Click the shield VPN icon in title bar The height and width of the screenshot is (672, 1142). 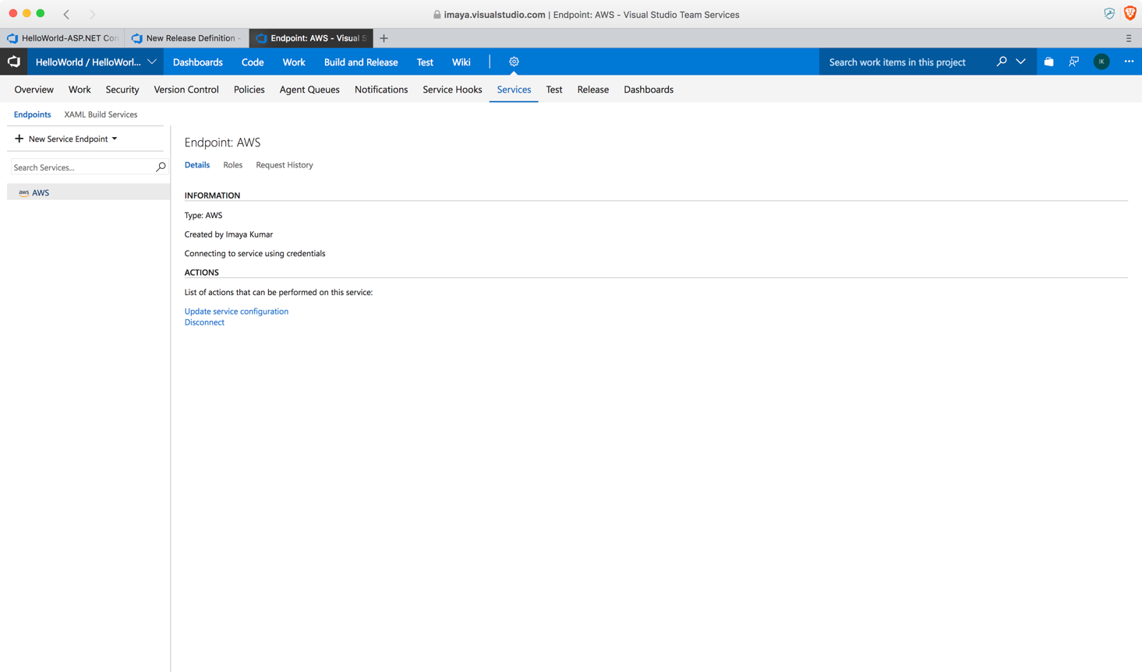(x=1108, y=13)
